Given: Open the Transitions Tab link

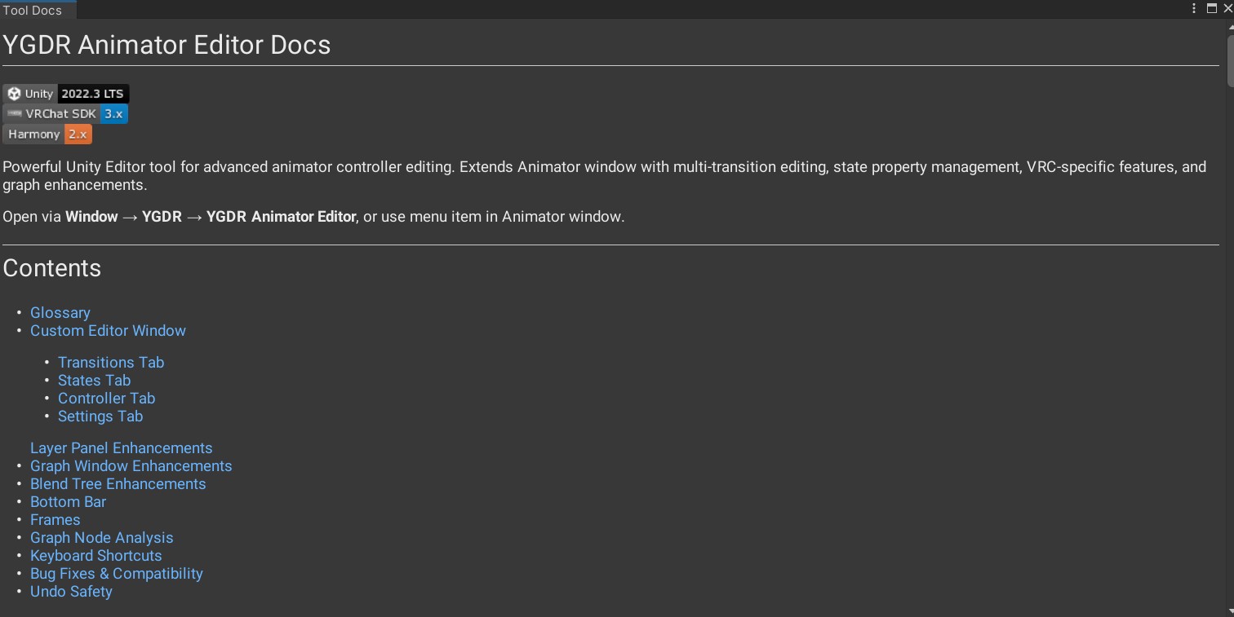Looking at the screenshot, I should [111, 363].
